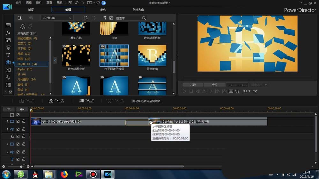Image resolution: width=319 pixels, height=179 pixels.
Task: Collapse the category panel with arrow
Action: tap(55, 60)
